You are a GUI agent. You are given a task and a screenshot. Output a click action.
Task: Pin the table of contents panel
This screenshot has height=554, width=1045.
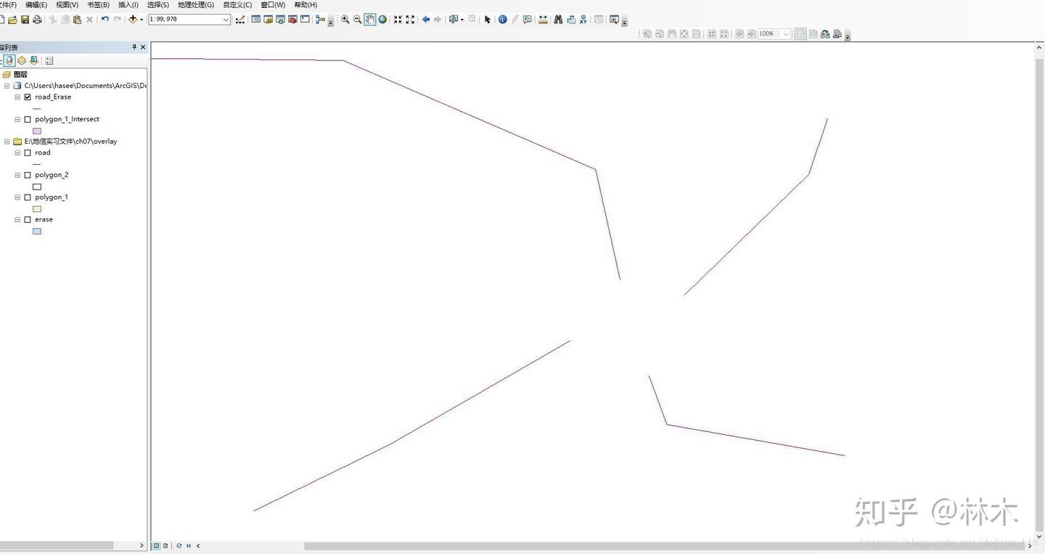tap(134, 47)
